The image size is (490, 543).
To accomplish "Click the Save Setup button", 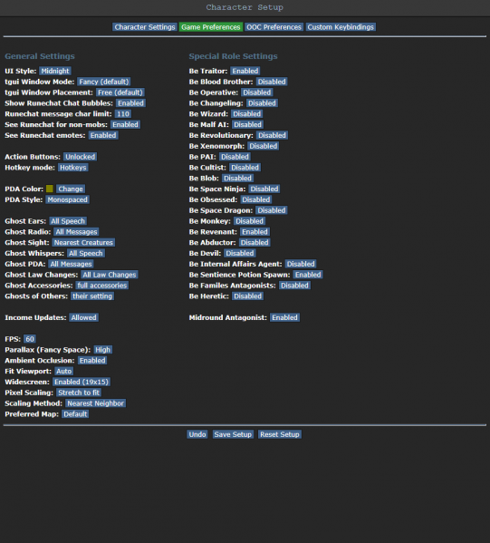I will tap(233, 434).
